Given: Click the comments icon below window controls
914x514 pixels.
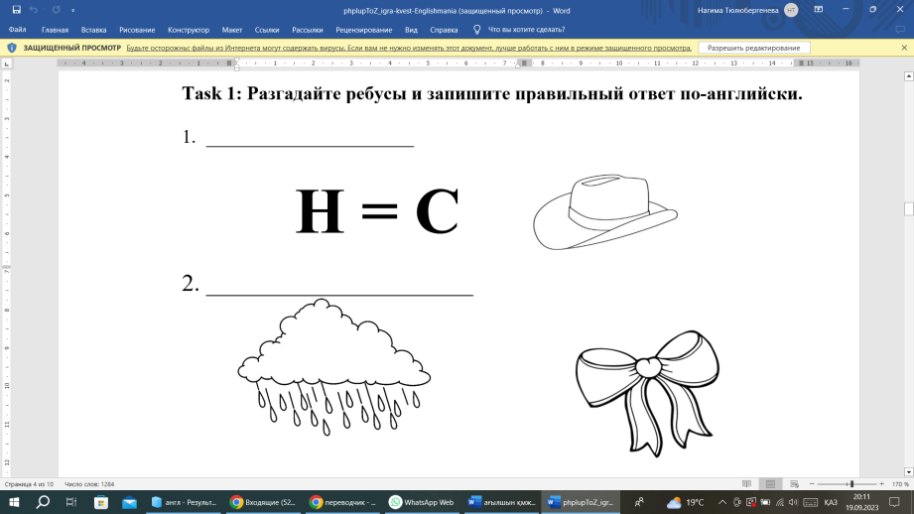Looking at the screenshot, I should tap(900, 29).
